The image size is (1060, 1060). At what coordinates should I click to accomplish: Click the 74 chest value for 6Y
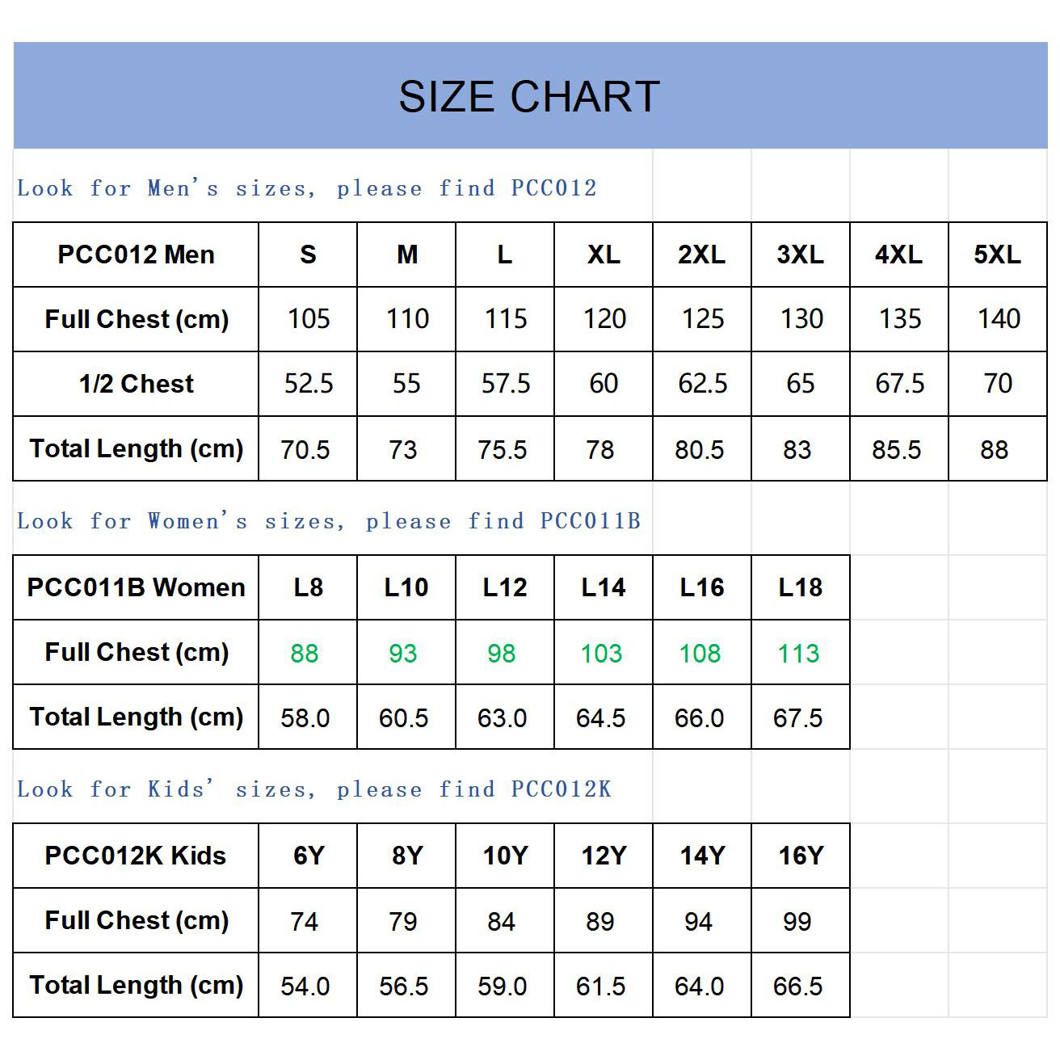tap(305, 921)
